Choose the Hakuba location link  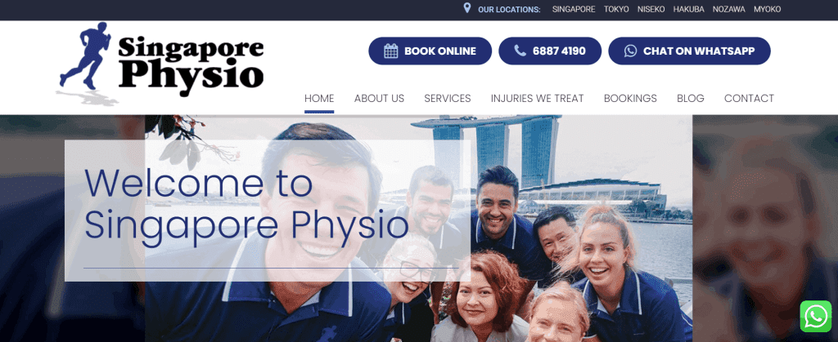pyautogui.click(x=688, y=9)
